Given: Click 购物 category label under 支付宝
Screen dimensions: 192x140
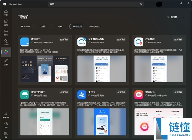Looking at the screenshot, I should click(x=102, y=95).
